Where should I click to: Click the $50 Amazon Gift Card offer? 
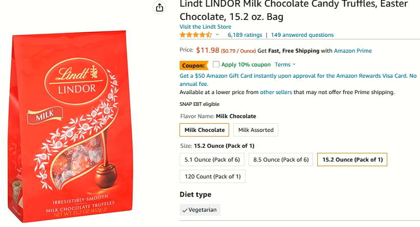pyautogui.click(x=298, y=80)
